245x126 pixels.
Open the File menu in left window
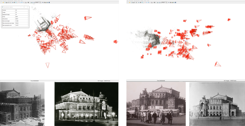point(1,1)
